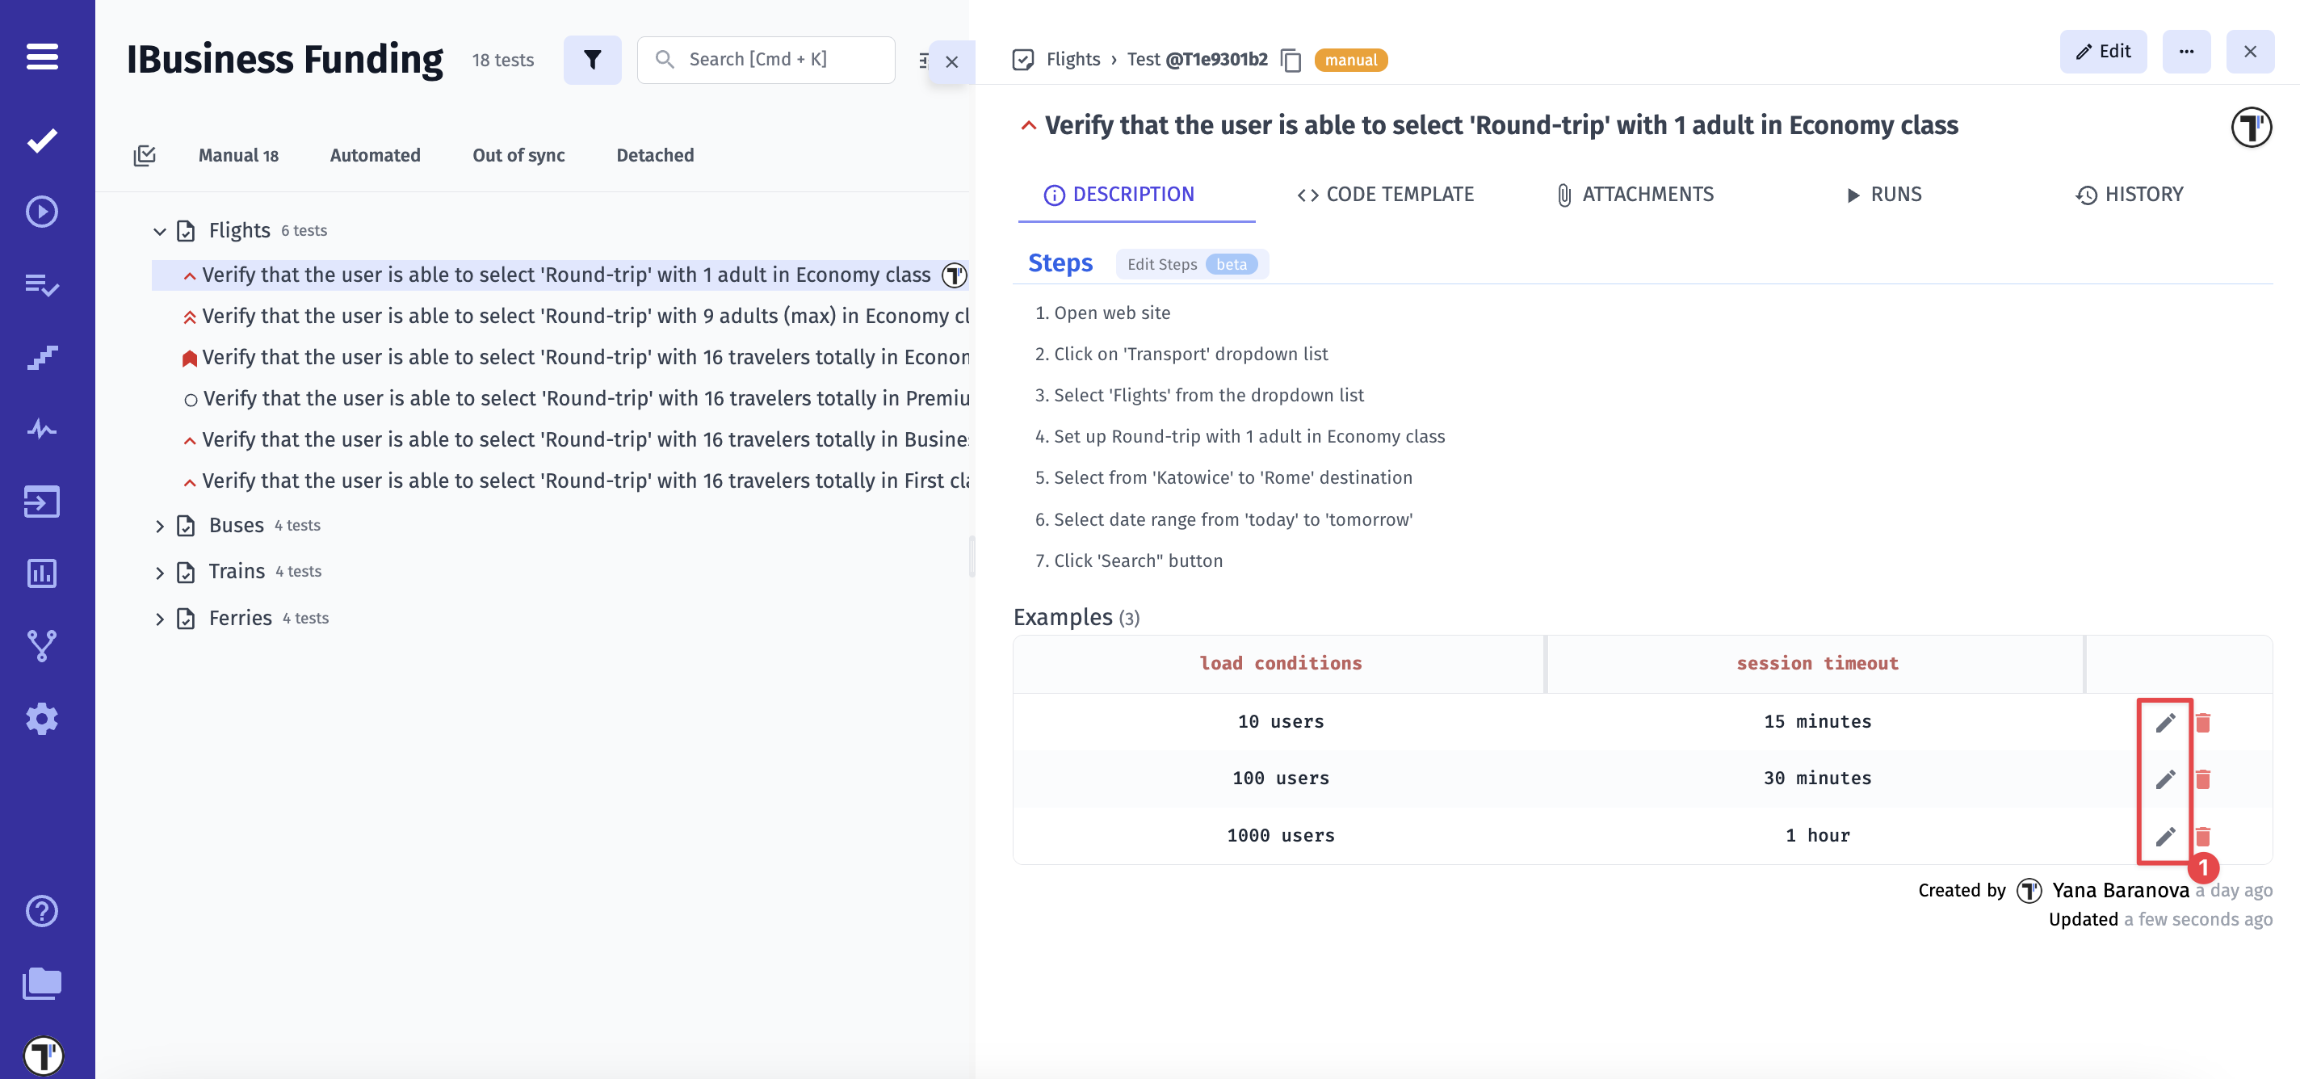Open the three-dots more options button

tap(2185, 52)
